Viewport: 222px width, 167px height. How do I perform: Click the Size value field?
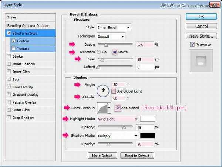pos(145,59)
